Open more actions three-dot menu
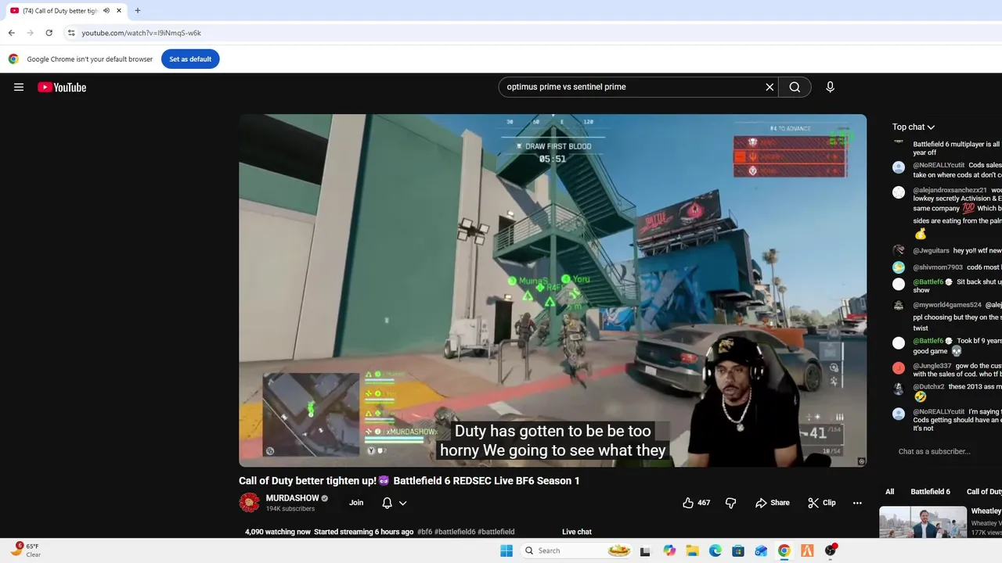Viewport: 1002px width, 563px height. pyautogui.click(x=857, y=503)
